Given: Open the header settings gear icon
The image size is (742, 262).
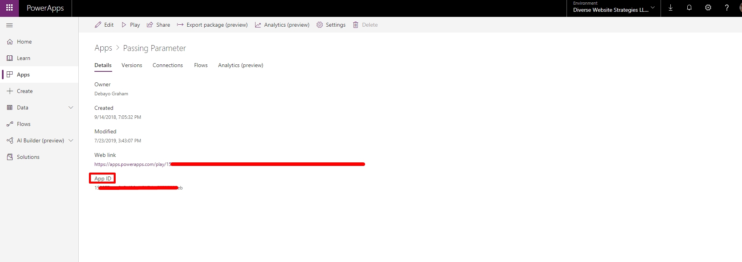Looking at the screenshot, I should 708,8.
